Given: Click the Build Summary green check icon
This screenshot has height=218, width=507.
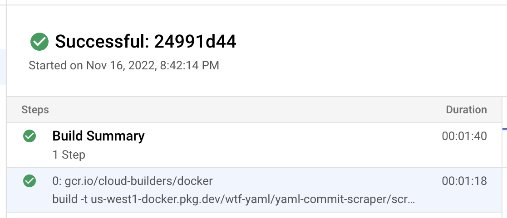Looking at the screenshot, I should (x=30, y=136).
